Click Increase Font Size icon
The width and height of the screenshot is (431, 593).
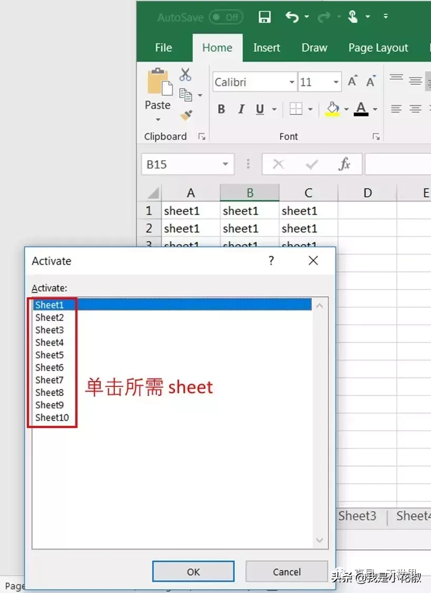click(352, 81)
